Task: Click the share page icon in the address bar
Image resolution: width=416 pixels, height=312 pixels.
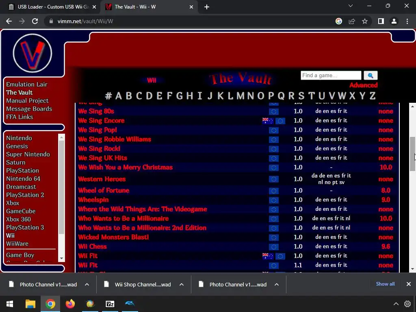Action: click(x=352, y=21)
